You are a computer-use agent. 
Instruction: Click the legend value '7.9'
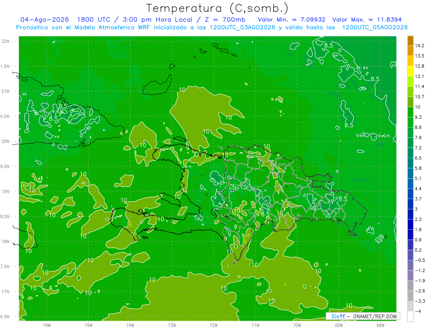coord(418,137)
